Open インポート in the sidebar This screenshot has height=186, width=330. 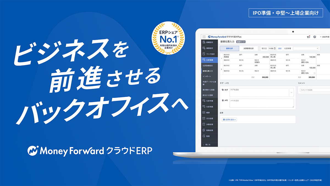coord(207,76)
